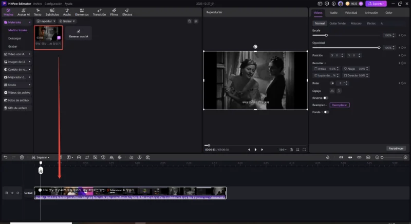Open the 16:9 aspect ratio dropdown
The image size is (411, 224).
pos(282,150)
